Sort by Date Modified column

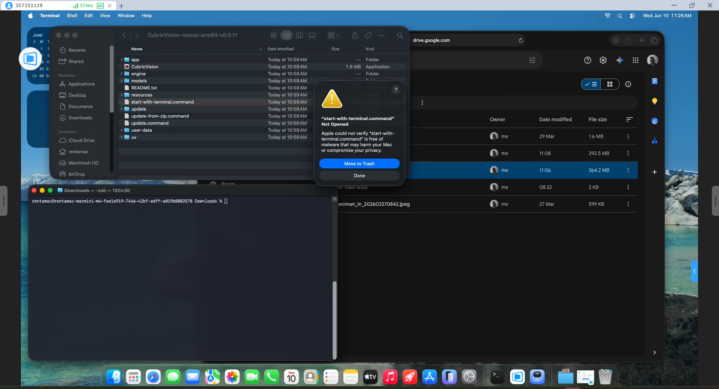(280, 49)
